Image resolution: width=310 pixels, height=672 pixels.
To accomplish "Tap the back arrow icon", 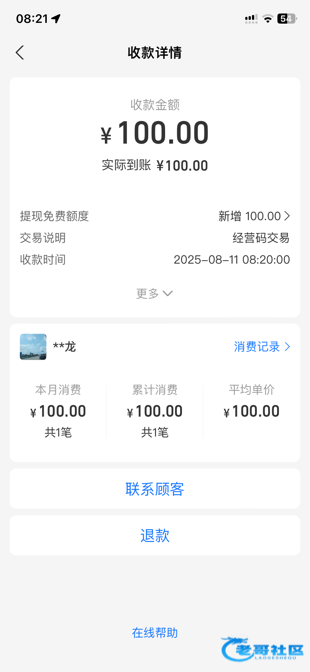I will click(x=20, y=52).
